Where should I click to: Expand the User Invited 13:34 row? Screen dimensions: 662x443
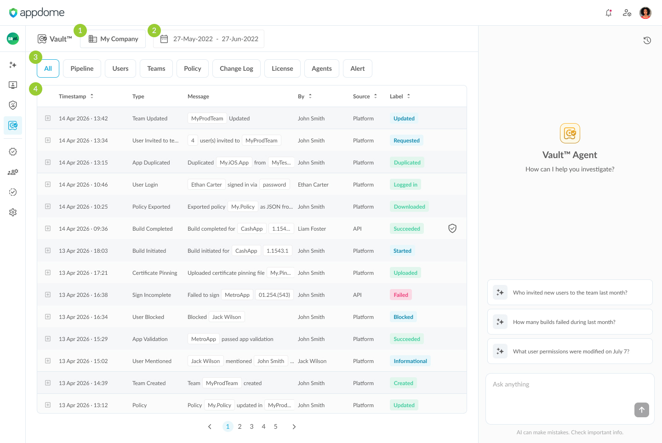click(x=48, y=140)
